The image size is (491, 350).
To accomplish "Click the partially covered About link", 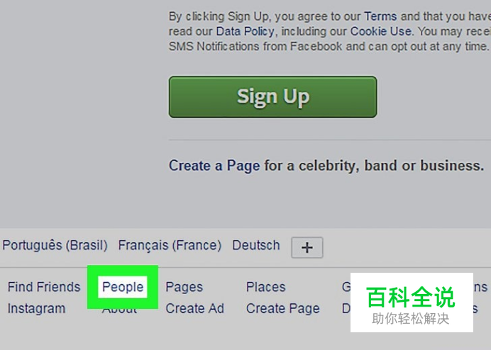I will (x=120, y=311).
